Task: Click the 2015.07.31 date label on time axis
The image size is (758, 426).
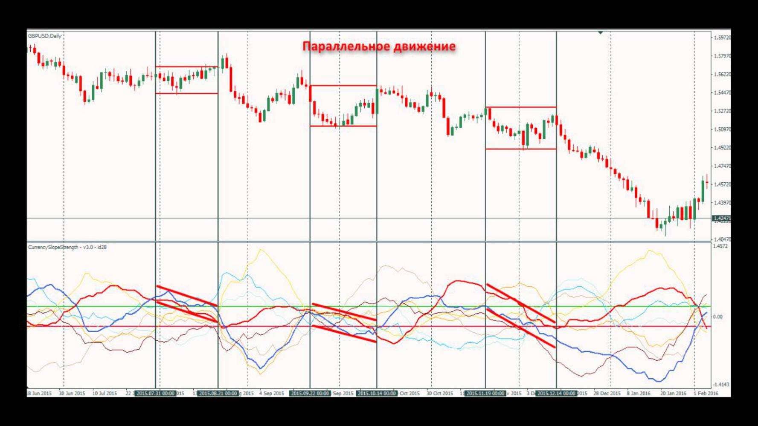Action: (x=155, y=393)
